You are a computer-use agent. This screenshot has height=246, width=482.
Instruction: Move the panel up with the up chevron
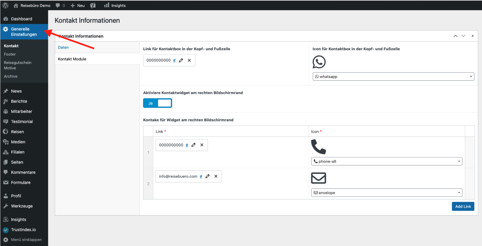456,36
